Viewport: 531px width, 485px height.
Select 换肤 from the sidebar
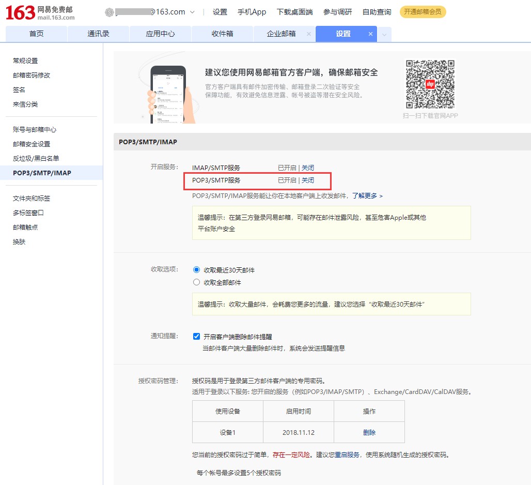[19, 241]
